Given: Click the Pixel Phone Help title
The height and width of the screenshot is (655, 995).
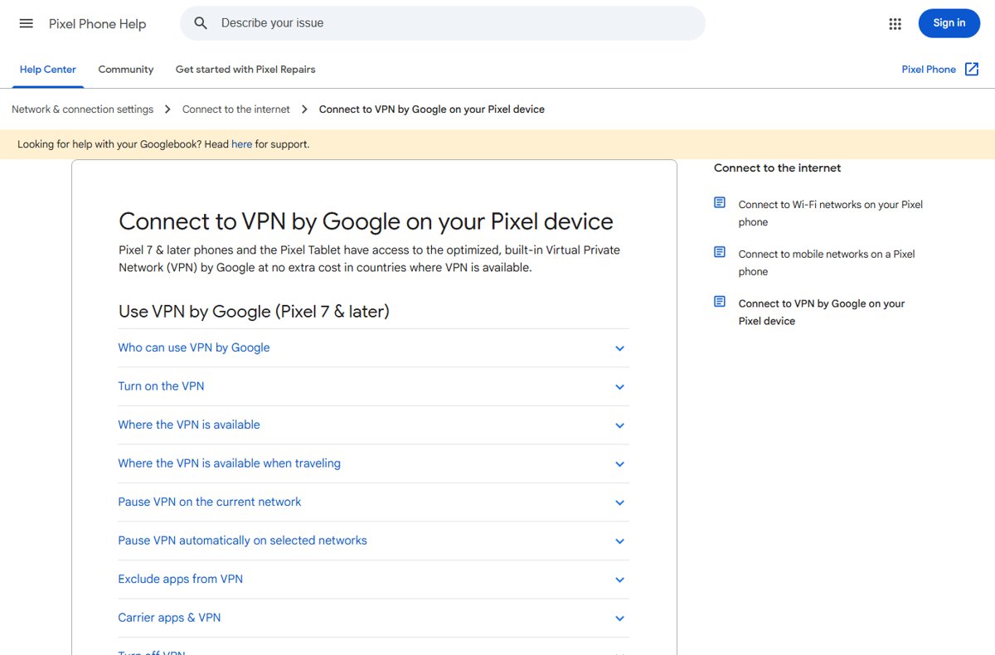Looking at the screenshot, I should (97, 24).
